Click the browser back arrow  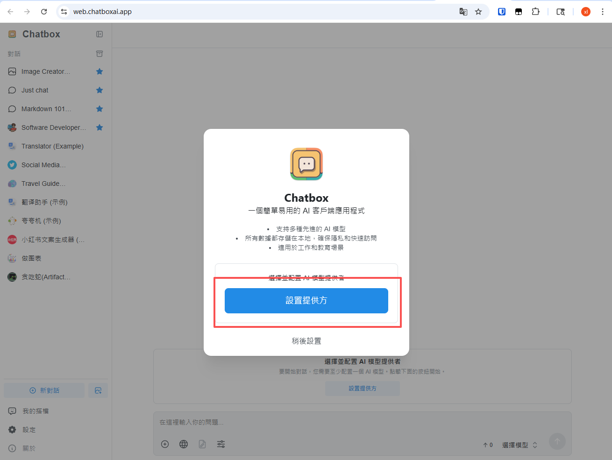pyautogui.click(x=11, y=12)
